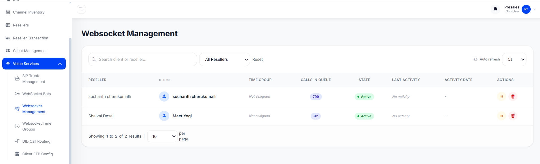
Task: Click the Auto refresh icon
Action: (476, 59)
